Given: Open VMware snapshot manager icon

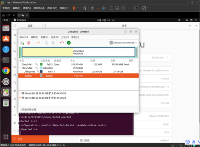Looking at the screenshot, I should 104,8.
